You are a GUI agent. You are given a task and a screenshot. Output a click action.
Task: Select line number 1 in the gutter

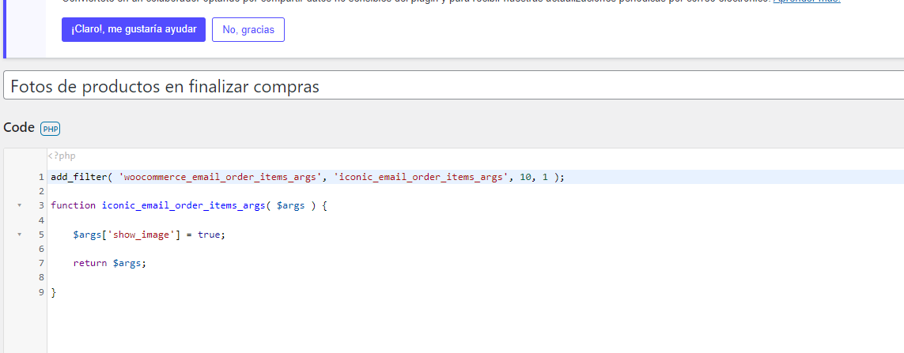click(x=41, y=177)
